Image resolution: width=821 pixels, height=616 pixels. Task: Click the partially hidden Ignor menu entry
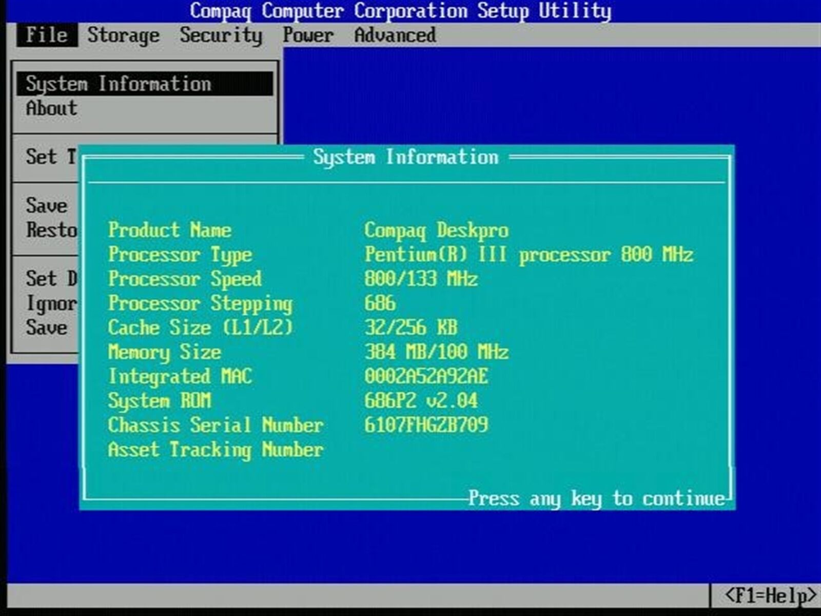pos(51,303)
